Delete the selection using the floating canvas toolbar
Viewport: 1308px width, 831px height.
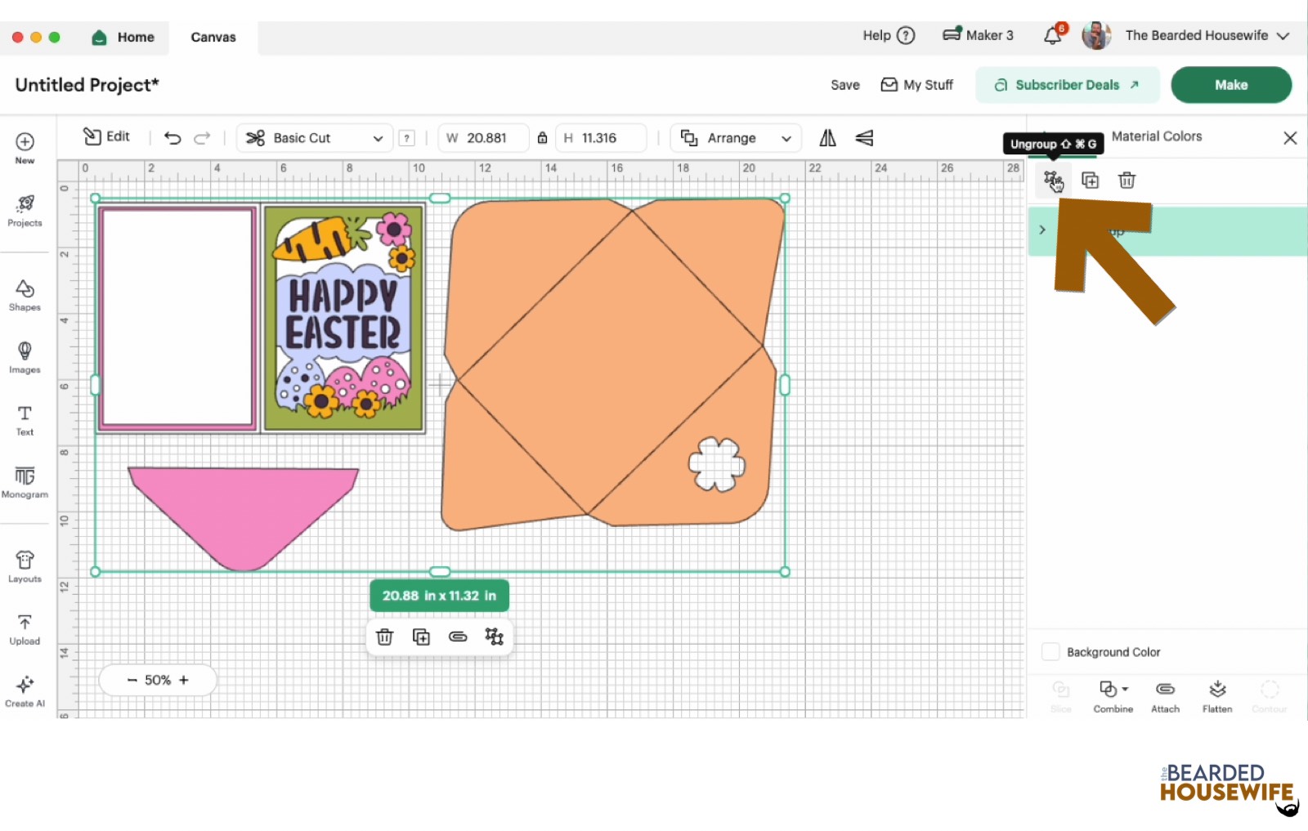pos(384,637)
